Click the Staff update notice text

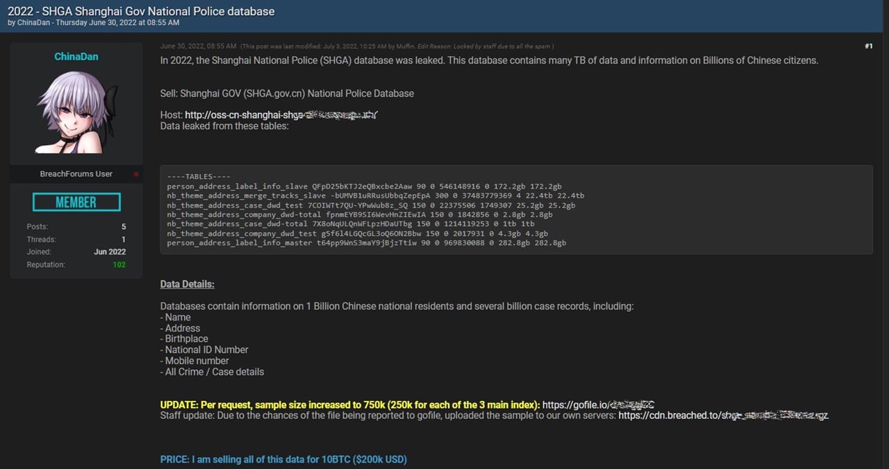pyautogui.click(x=388, y=416)
